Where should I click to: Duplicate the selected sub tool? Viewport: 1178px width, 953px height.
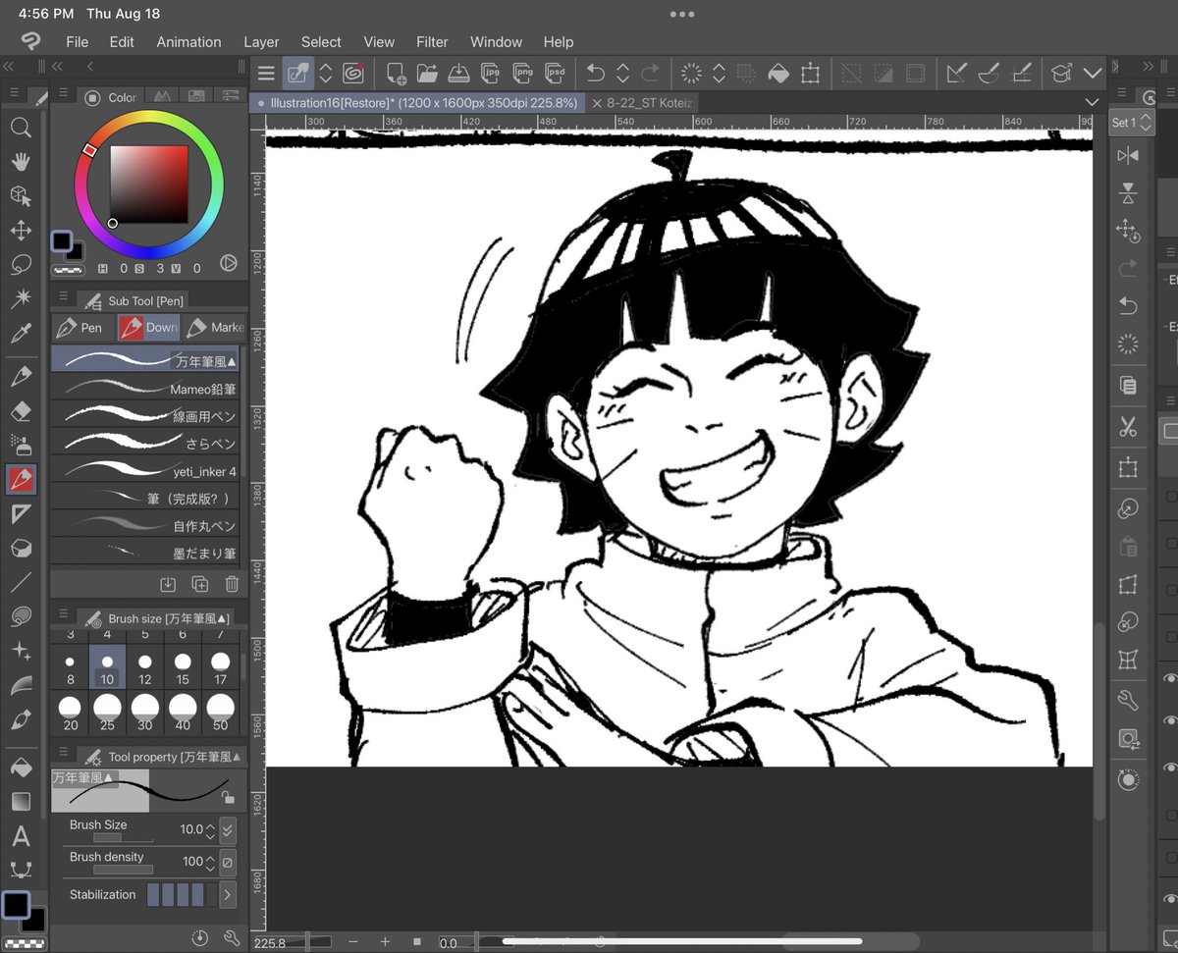tap(199, 584)
